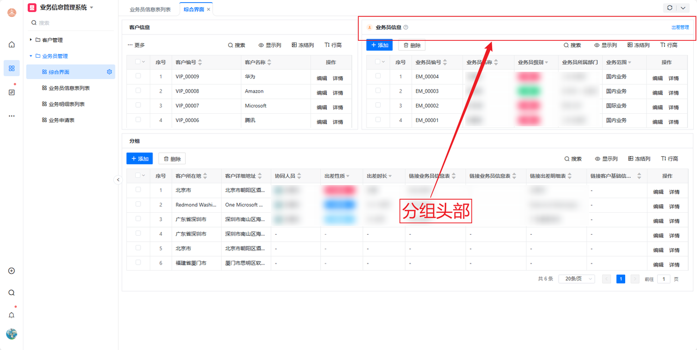Click the refresh icon at top right
Viewport: 697px width, 350px height.
click(670, 8)
